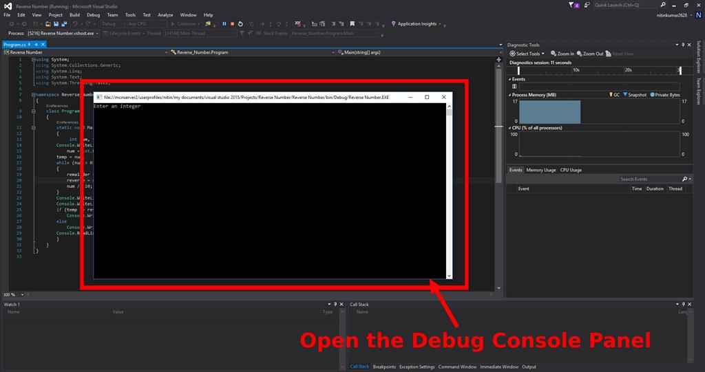Image resolution: width=705 pixels, height=372 pixels.
Task: Click the Search Events input field
Action: (650, 179)
